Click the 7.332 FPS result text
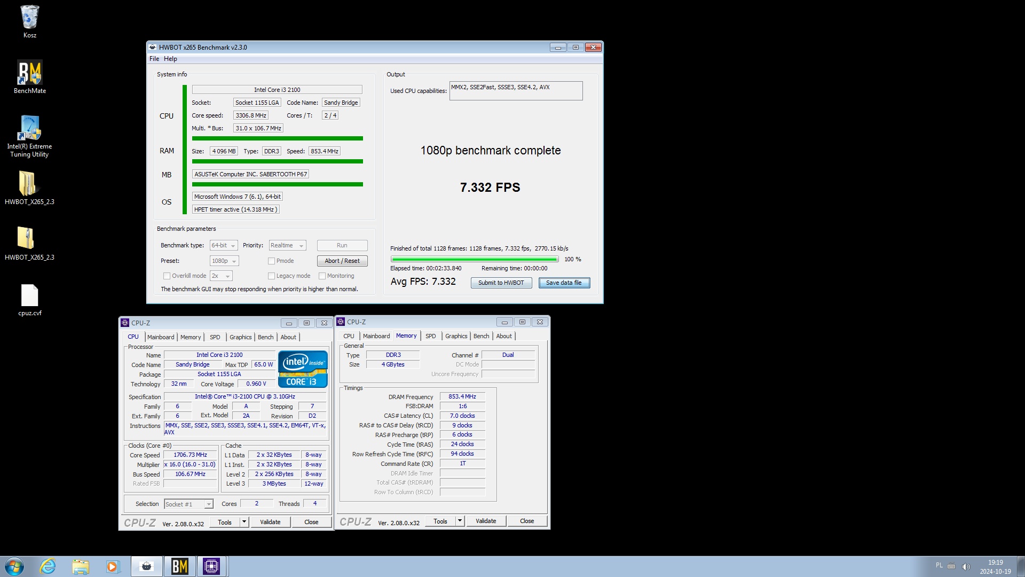 point(490,188)
